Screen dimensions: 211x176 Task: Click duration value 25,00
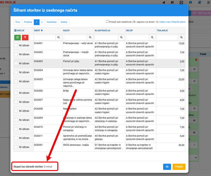pyautogui.click(x=181, y=80)
